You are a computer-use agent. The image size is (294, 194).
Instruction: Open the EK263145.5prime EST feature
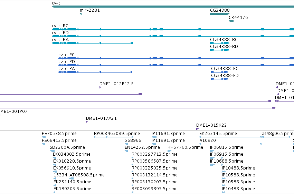point(230,137)
